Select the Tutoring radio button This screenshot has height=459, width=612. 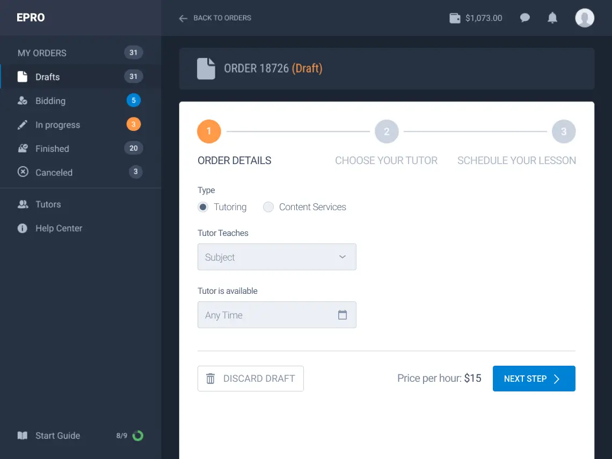point(203,207)
